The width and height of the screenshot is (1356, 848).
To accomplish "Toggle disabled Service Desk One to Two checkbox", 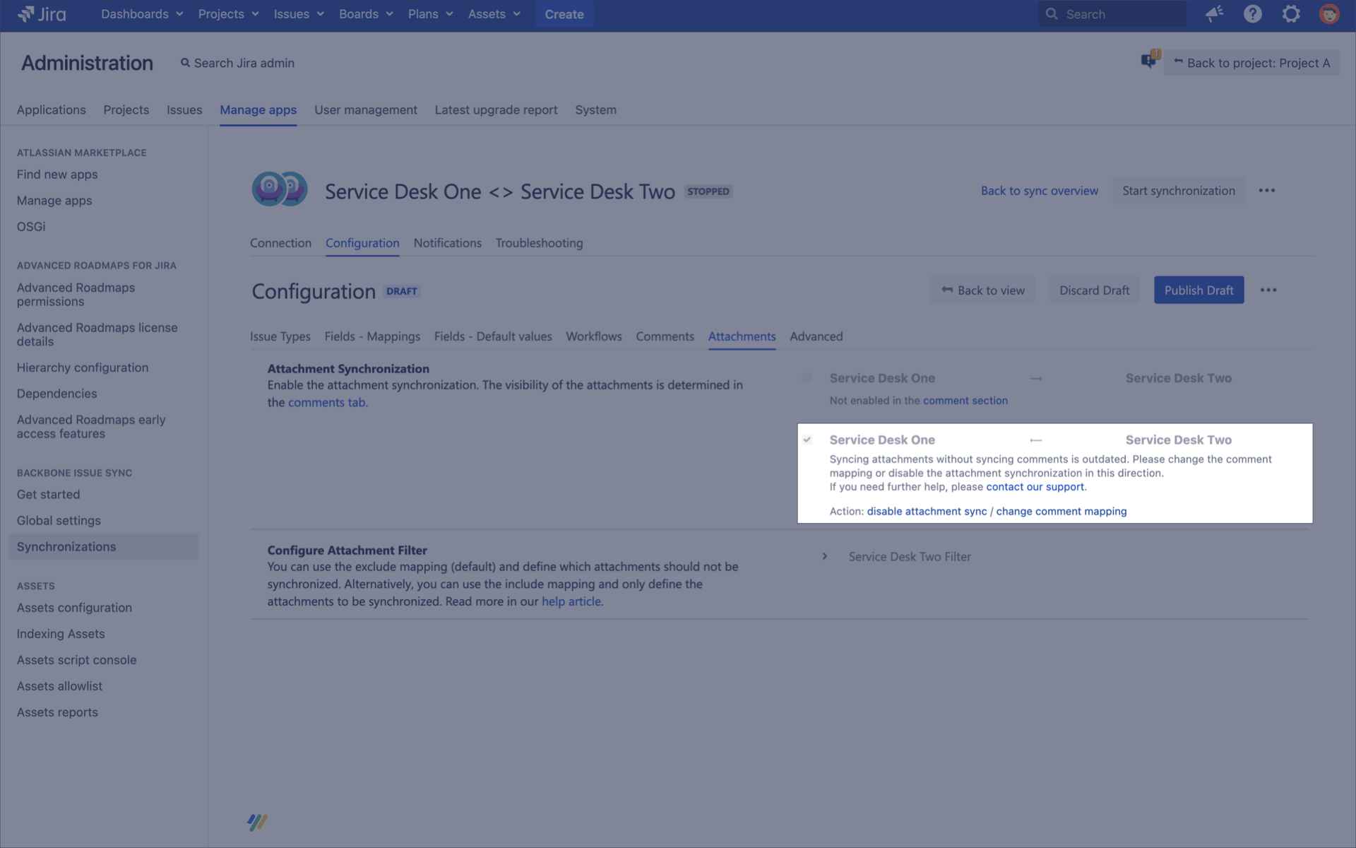I will [x=807, y=378].
